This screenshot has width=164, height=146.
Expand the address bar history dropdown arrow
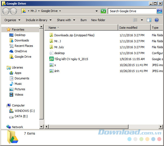[97, 11]
